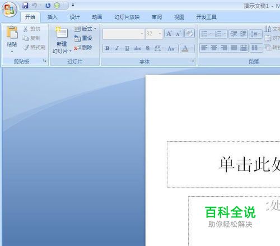The width and height of the screenshot is (280, 246).
Task: Expand the font name dropdown arrow
Action: coord(142,34)
